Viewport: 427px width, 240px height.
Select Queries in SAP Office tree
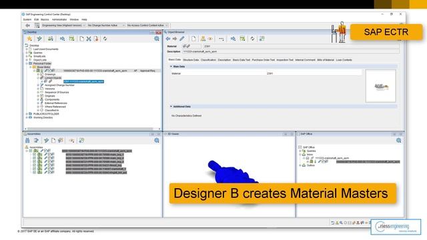[x=312, y=151]
